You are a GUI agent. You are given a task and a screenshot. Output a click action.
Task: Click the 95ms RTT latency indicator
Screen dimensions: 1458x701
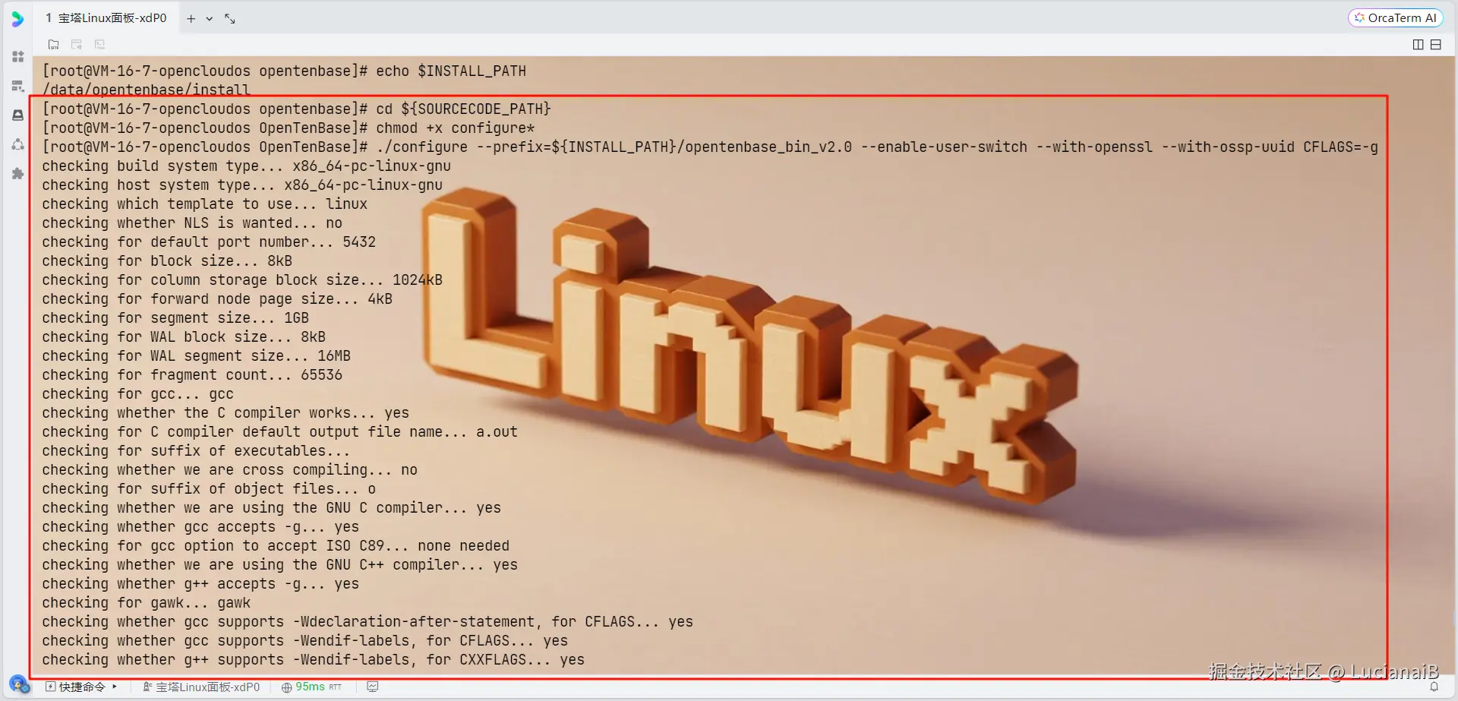(x=311, y=687)
